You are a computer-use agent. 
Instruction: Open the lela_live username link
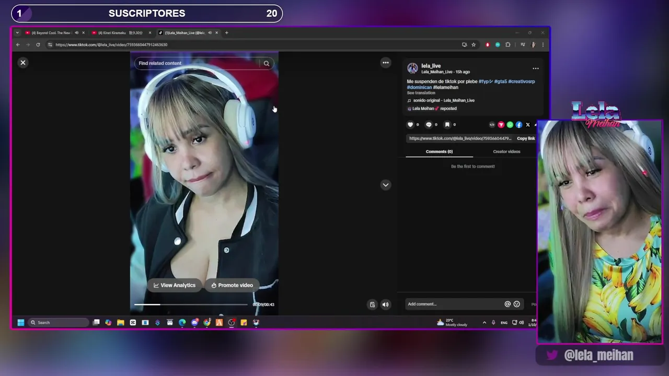coord(431,66)
